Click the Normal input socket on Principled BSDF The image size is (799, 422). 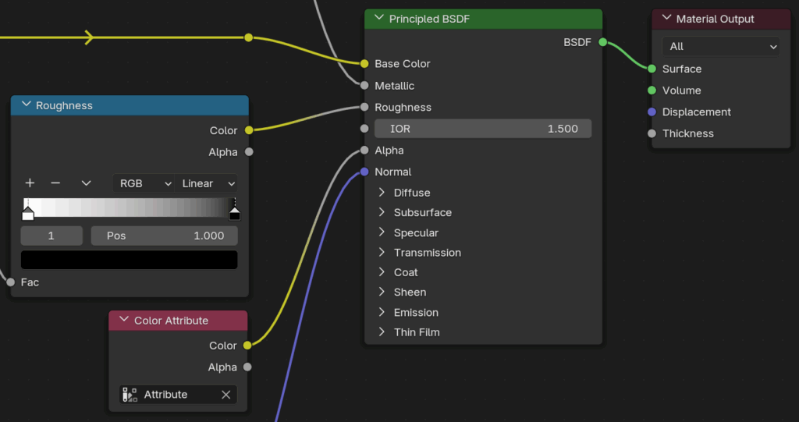pyautogui.click(x=364, y=172)
